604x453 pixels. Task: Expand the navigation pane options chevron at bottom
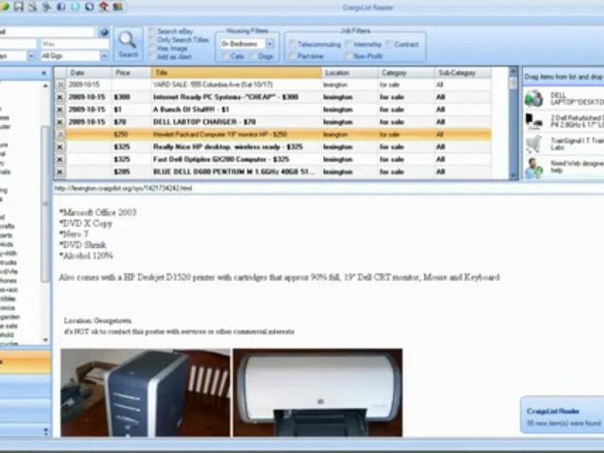pos(46,432)
